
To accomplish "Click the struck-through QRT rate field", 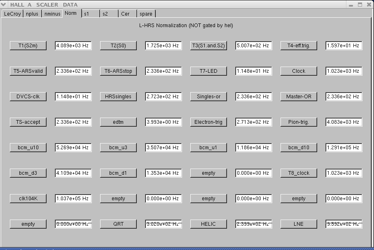I will coord(164,224).
